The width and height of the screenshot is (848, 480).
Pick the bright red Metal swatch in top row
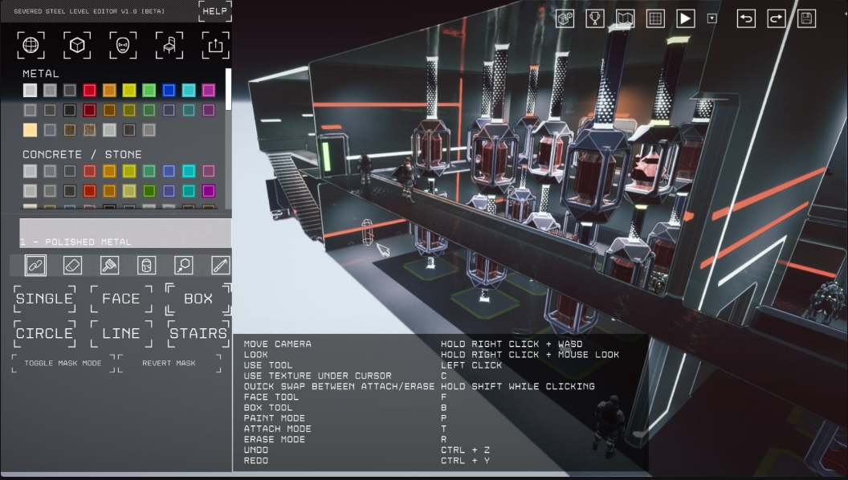(x=90, y=90)
